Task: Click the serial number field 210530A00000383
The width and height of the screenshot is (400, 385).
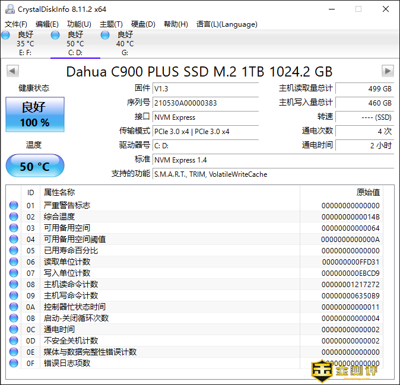Action: coord(205,103)
